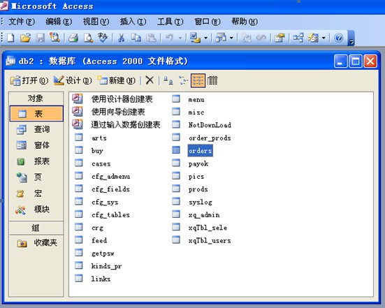This screenshot has height=308, width=385.
Task: Click the Cut scissors icon
Action: pos(121,38)
